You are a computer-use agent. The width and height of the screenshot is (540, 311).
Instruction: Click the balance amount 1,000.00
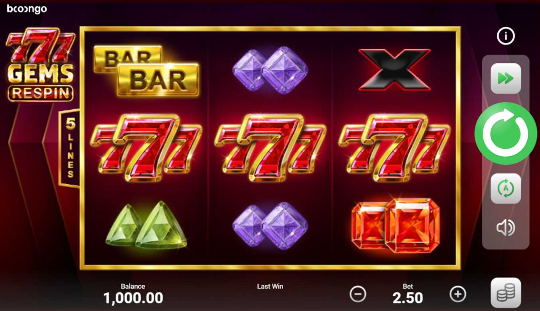133,298
